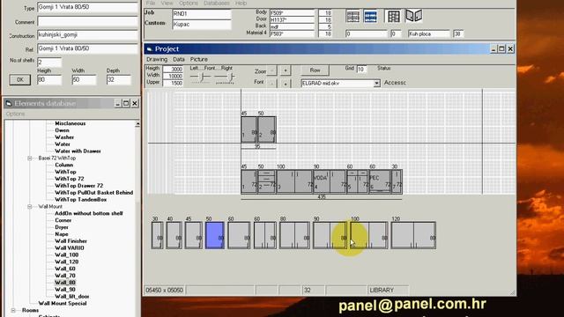Click the Job name field
The image size is (564, 317).
[x=202, y=14]
